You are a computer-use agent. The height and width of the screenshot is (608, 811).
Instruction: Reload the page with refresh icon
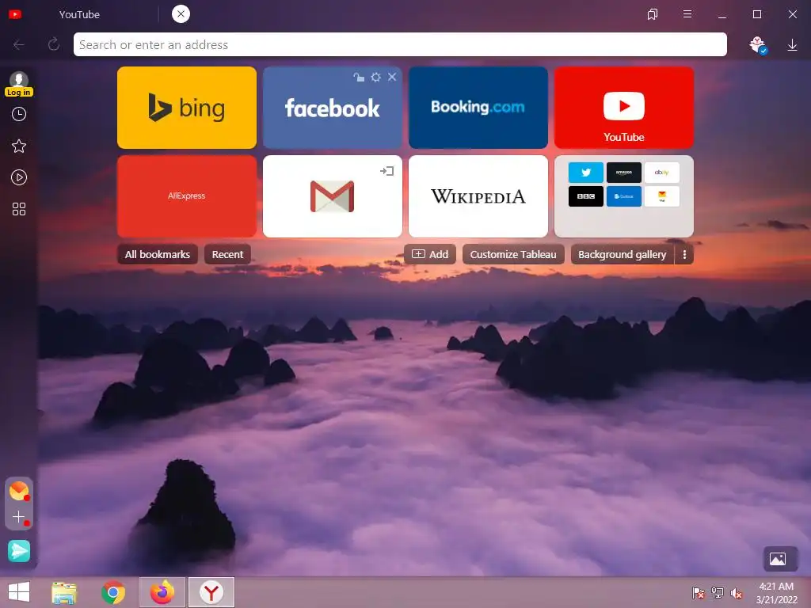tap(54, 45)
